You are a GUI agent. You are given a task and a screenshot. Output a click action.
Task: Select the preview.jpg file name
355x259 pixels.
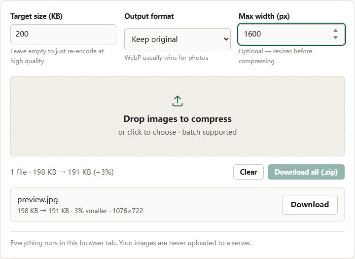pos(37,200)
